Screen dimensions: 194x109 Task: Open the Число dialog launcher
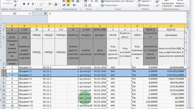pyautogui.click(x=97, y=9)
